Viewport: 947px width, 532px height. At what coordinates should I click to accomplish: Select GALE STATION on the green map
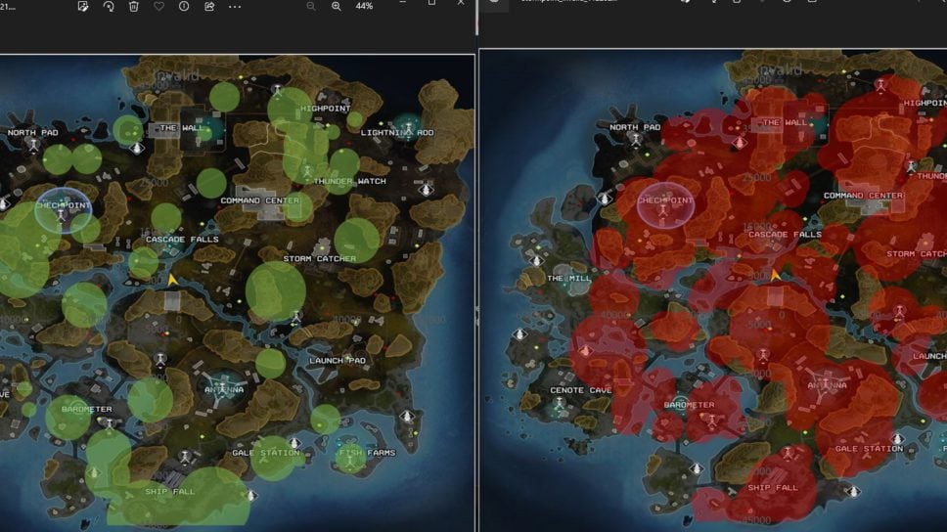pyautogui.click(x=265, y=453)
